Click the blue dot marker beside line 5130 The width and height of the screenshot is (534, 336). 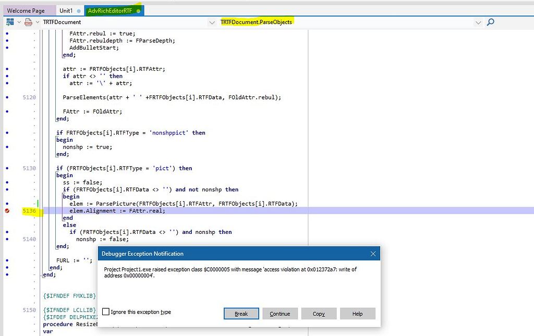[x=7, y=168]
